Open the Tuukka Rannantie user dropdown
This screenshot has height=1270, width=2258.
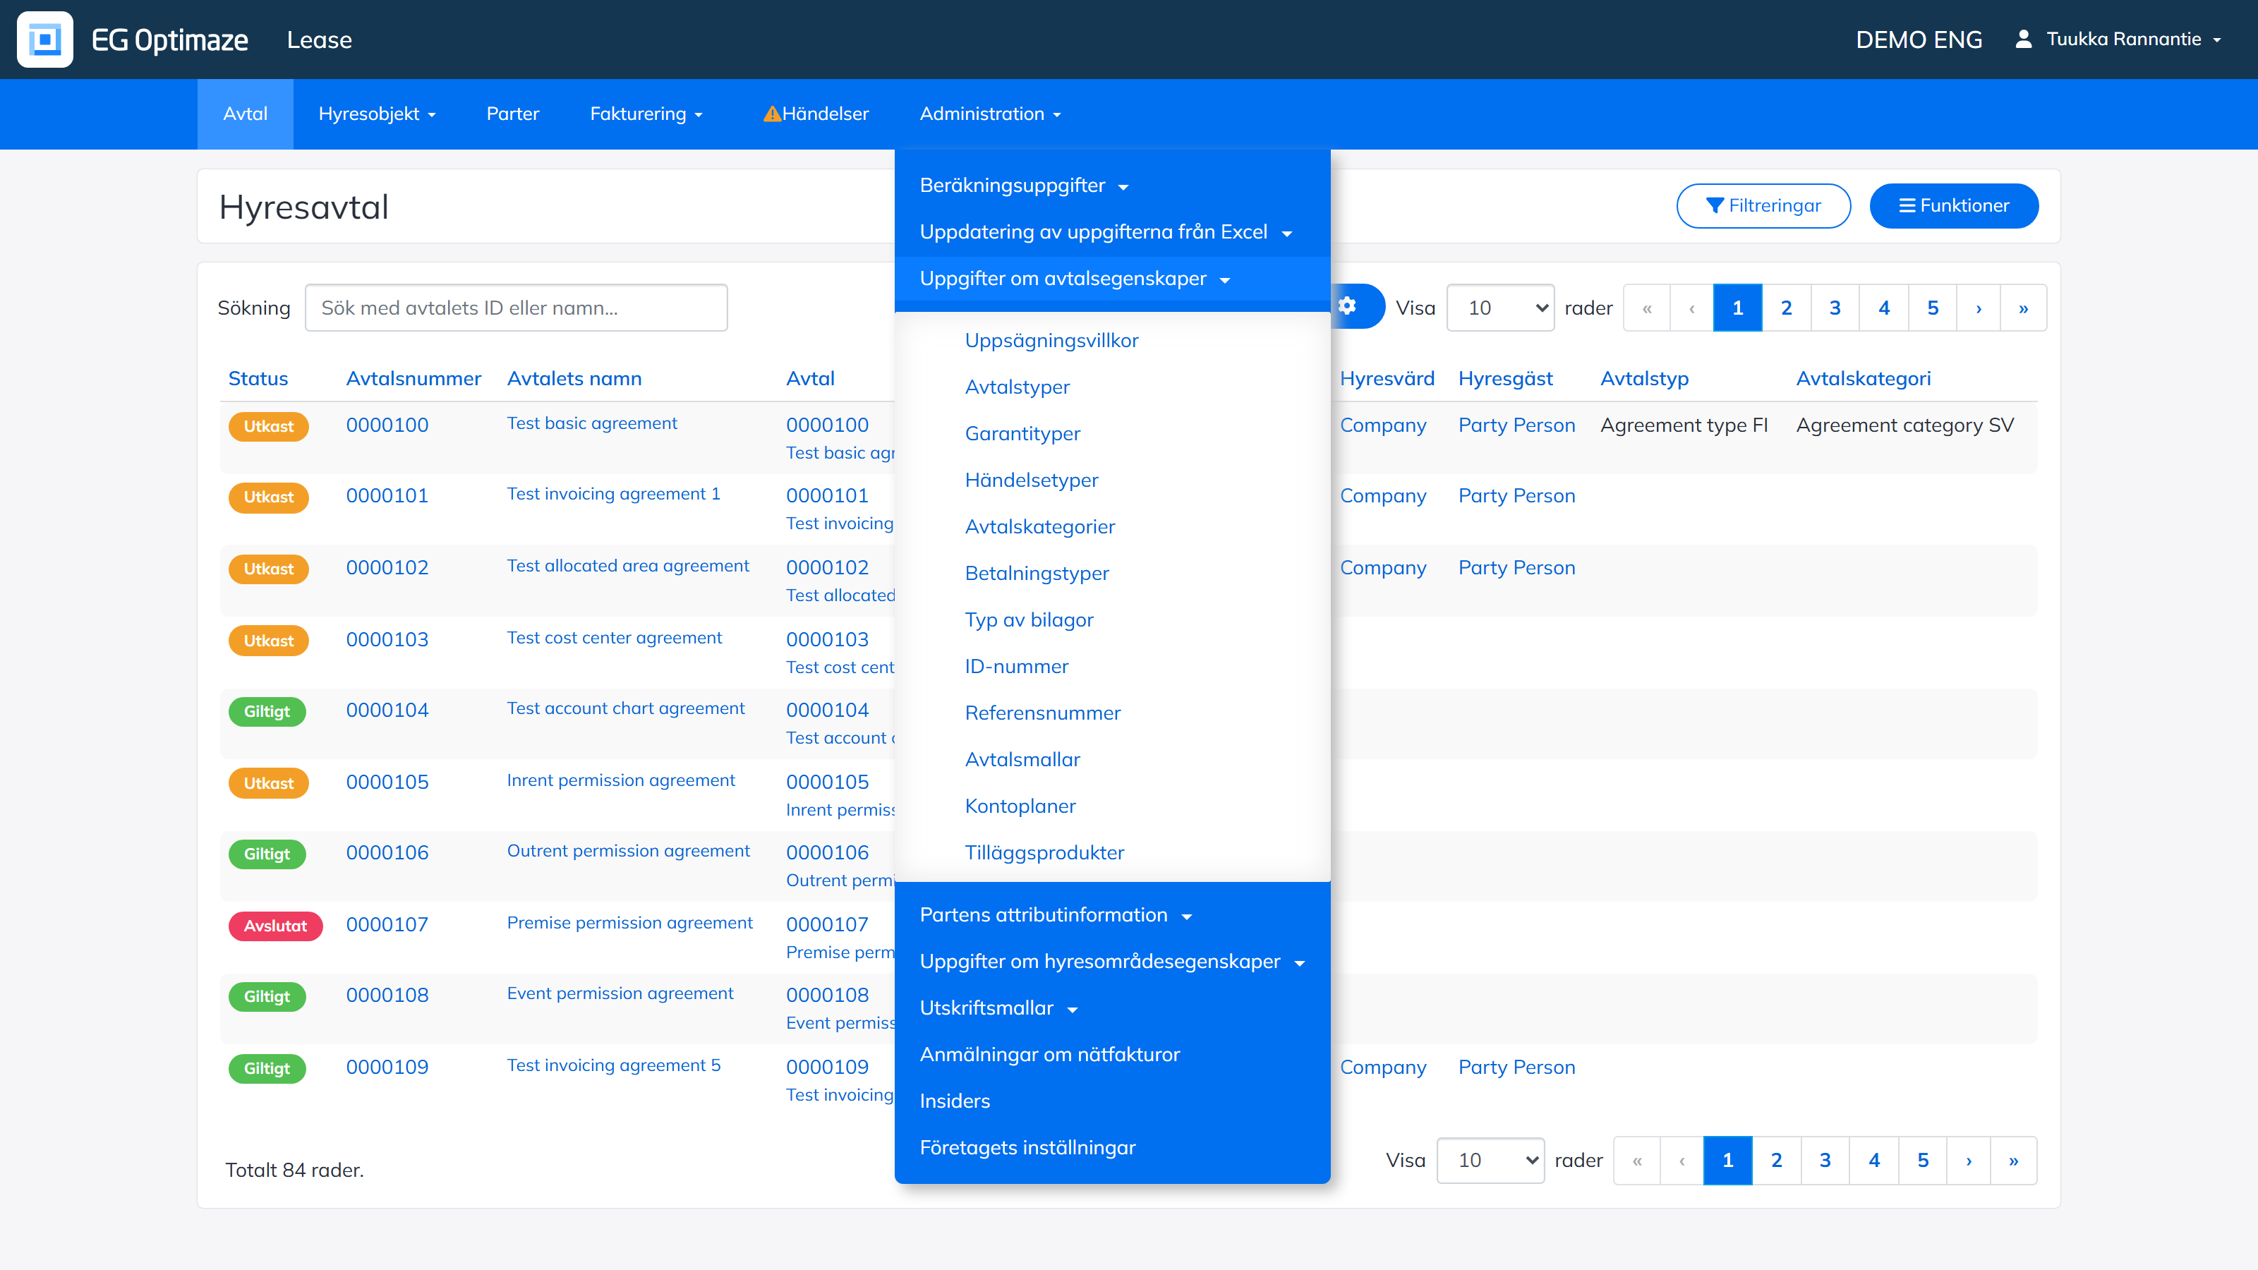click(x=2134, y=40)
